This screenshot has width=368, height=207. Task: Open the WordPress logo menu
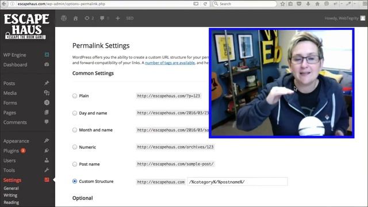click(64, 18)
